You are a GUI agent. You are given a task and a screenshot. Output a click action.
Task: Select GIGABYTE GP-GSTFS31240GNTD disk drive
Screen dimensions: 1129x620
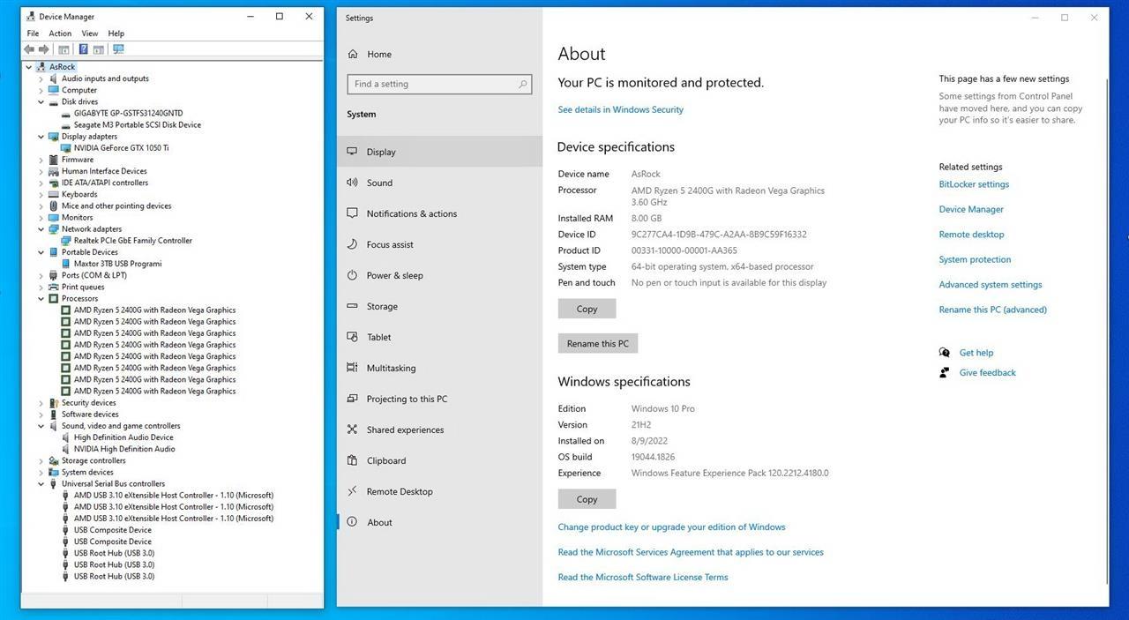[x=128, y=113]
